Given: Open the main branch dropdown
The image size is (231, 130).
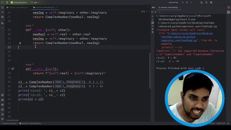Looking at the screenshot, I should tap(35, 3).
